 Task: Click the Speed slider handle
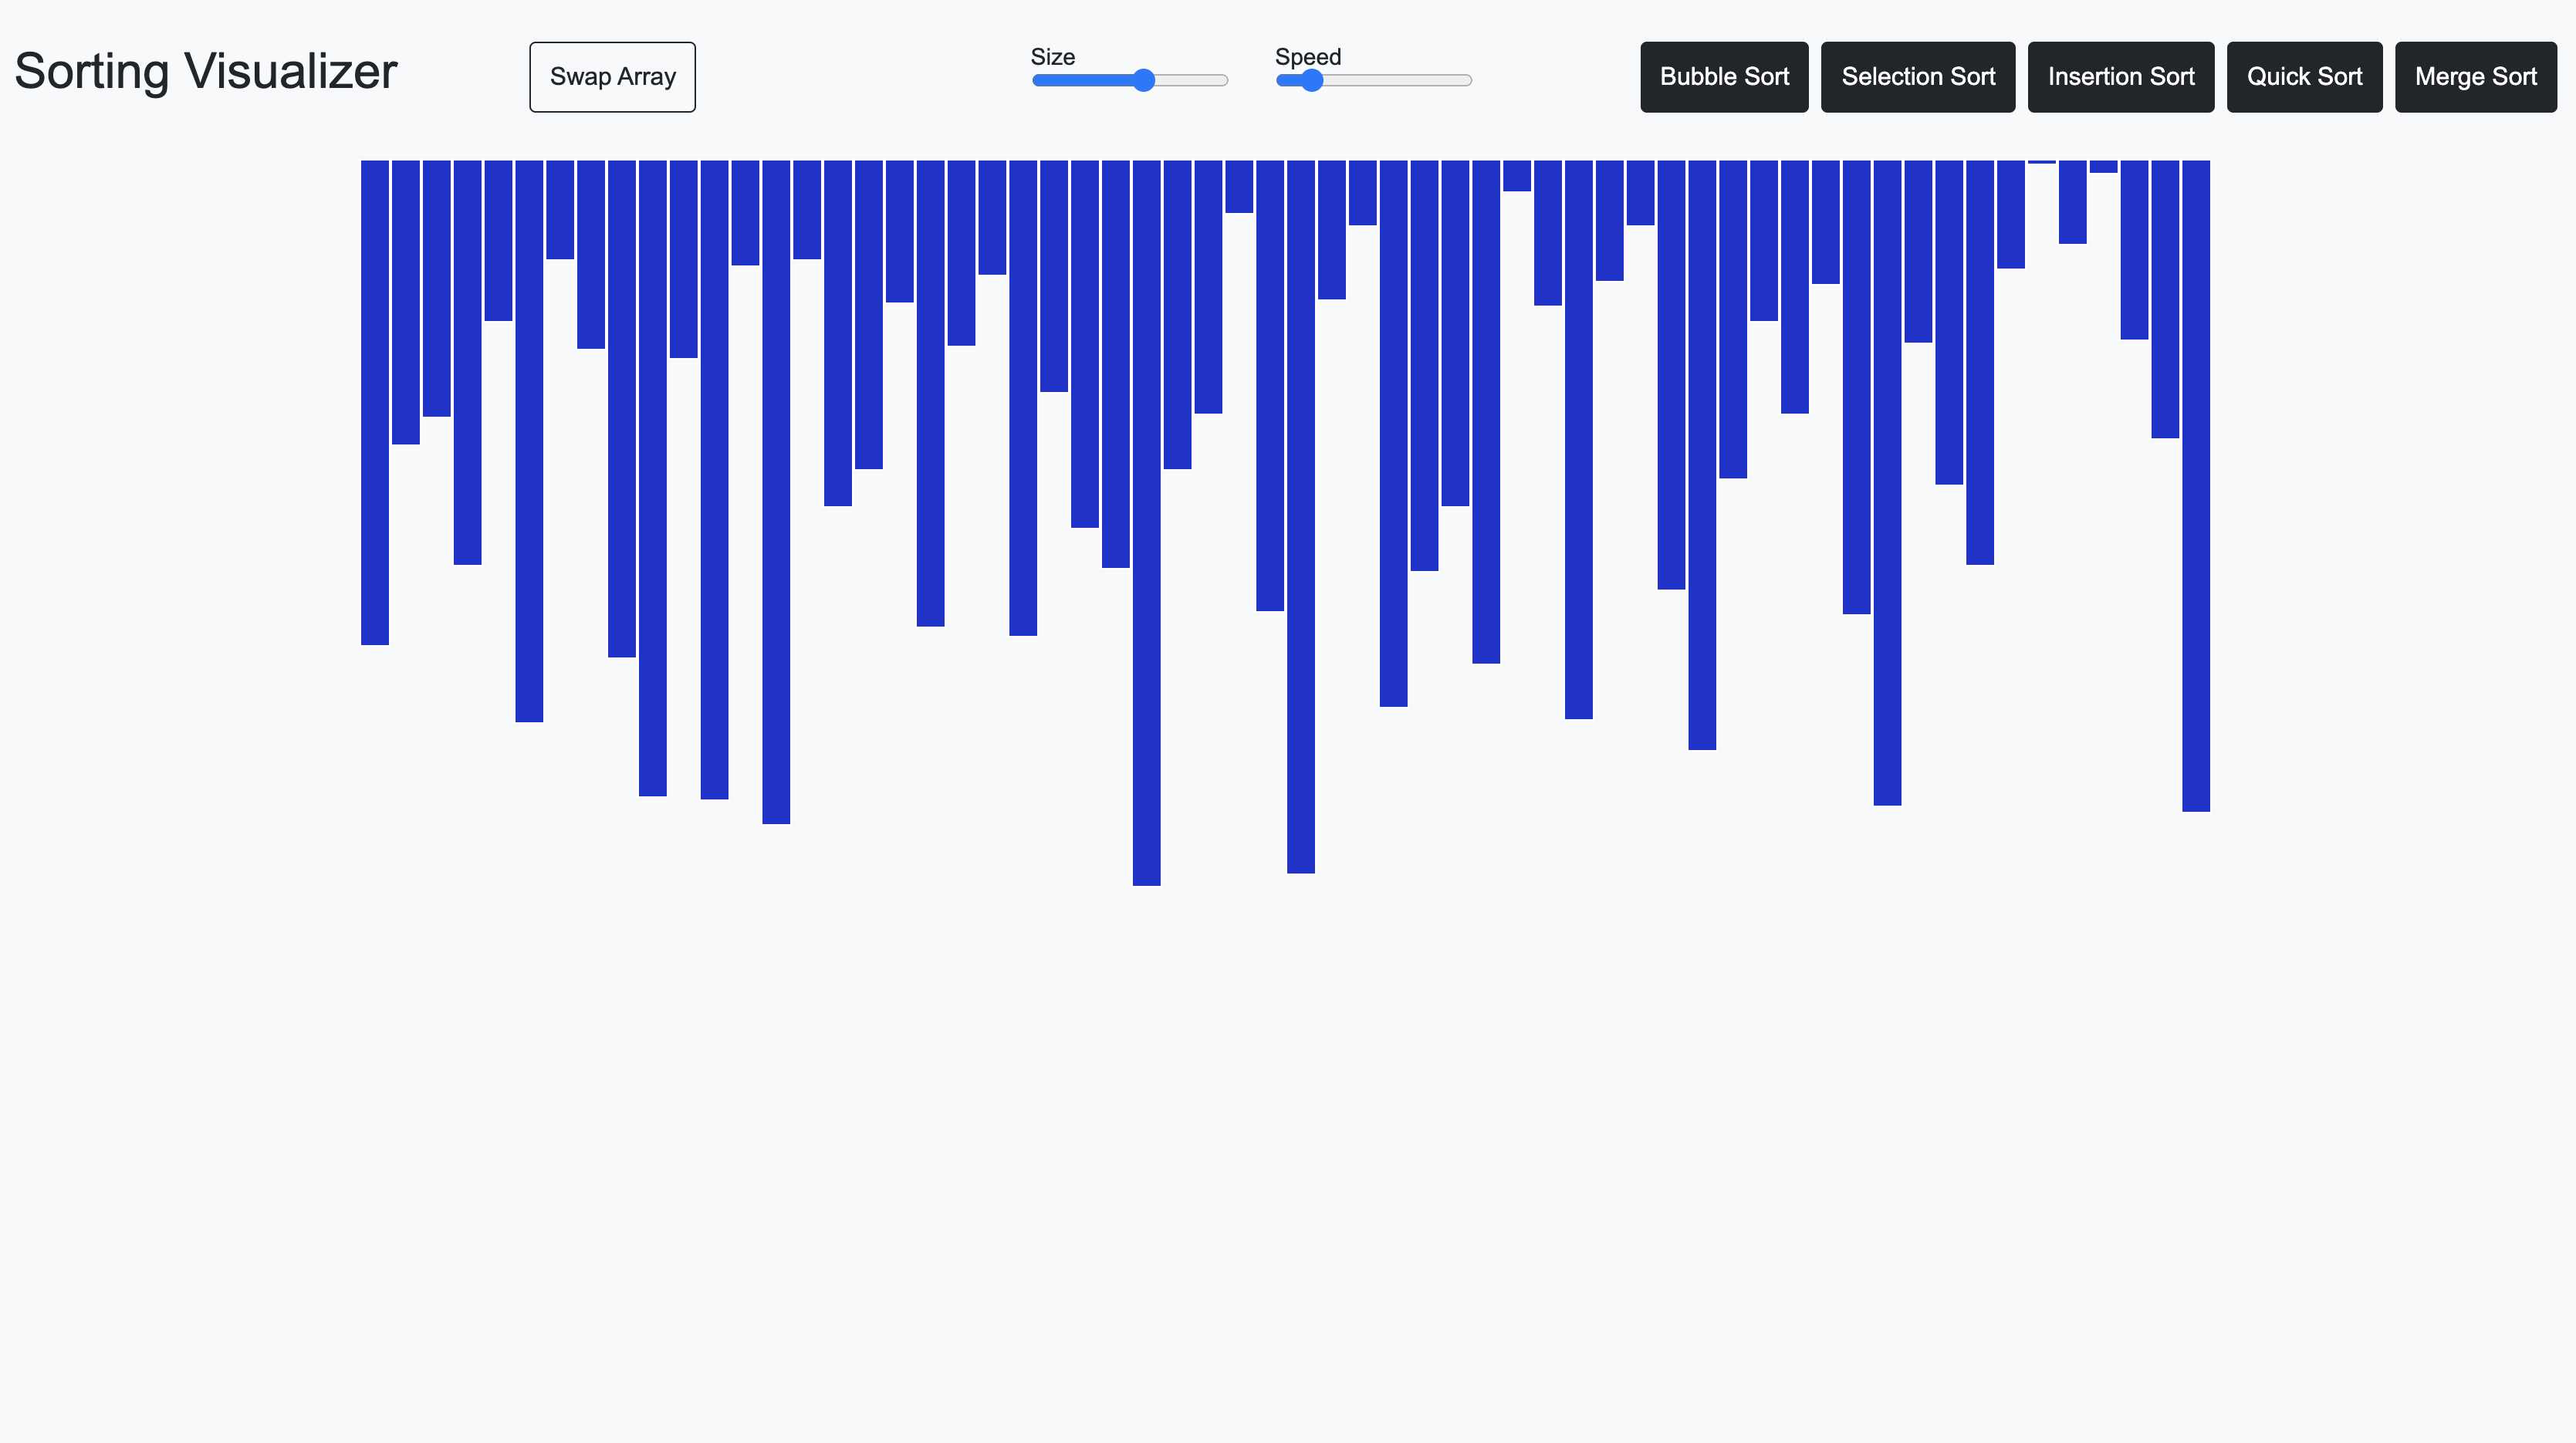tap(1310, 80)
